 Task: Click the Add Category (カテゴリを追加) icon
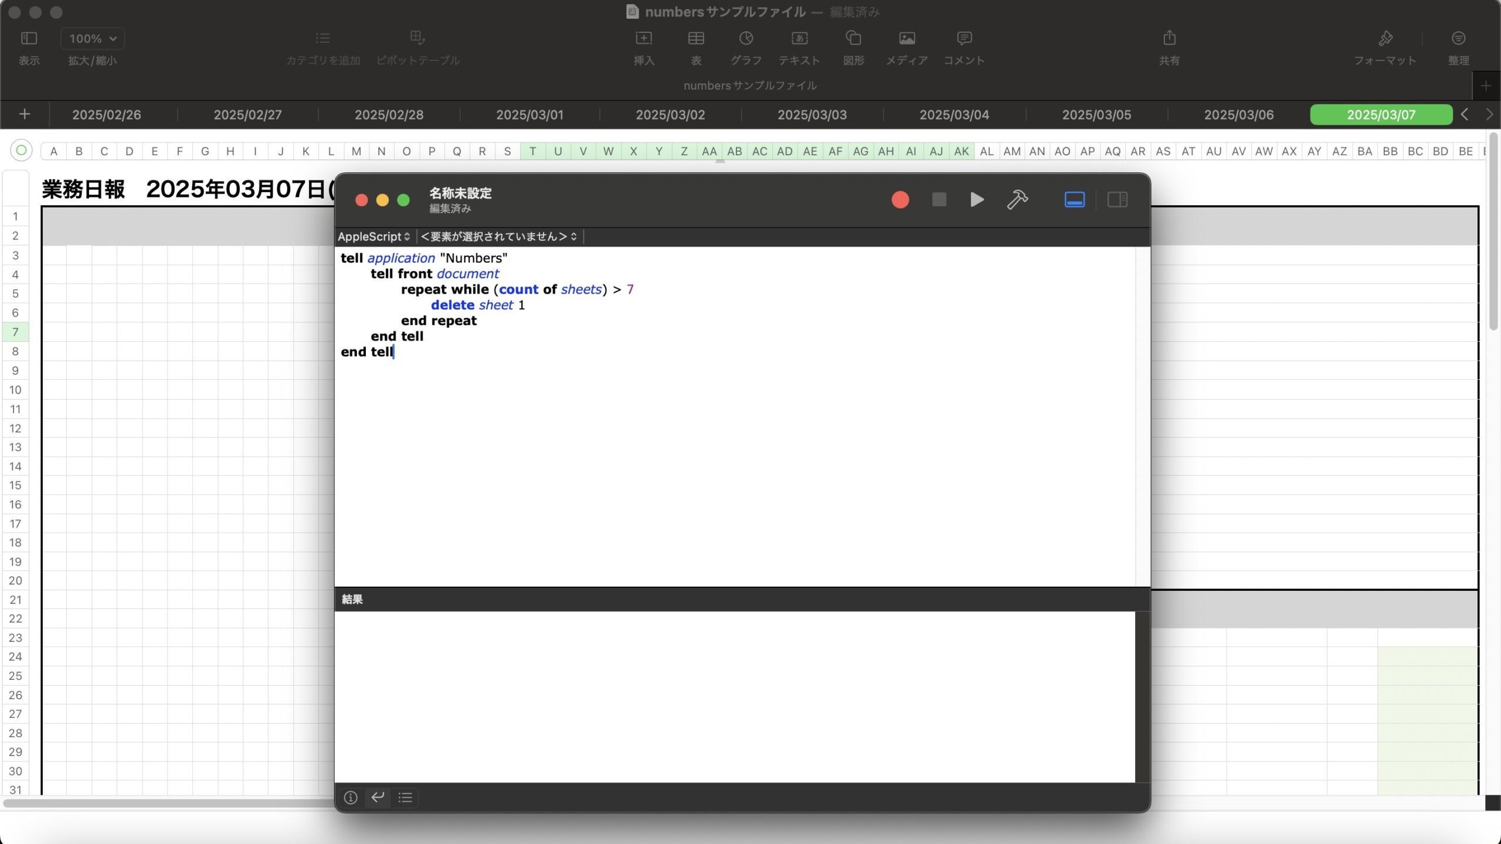(x=323, y=39)
